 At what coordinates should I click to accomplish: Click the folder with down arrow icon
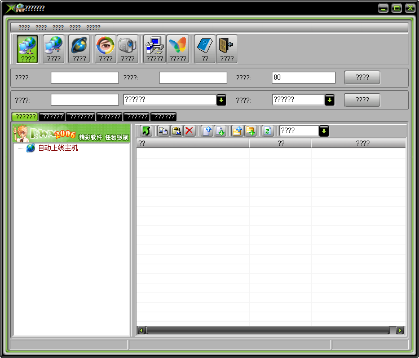[250, 131]
